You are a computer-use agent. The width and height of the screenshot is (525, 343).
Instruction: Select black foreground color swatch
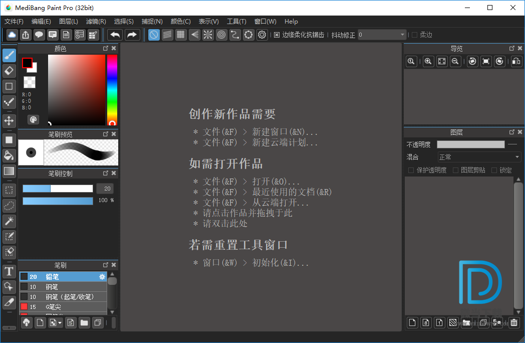[x=27, y=63]
